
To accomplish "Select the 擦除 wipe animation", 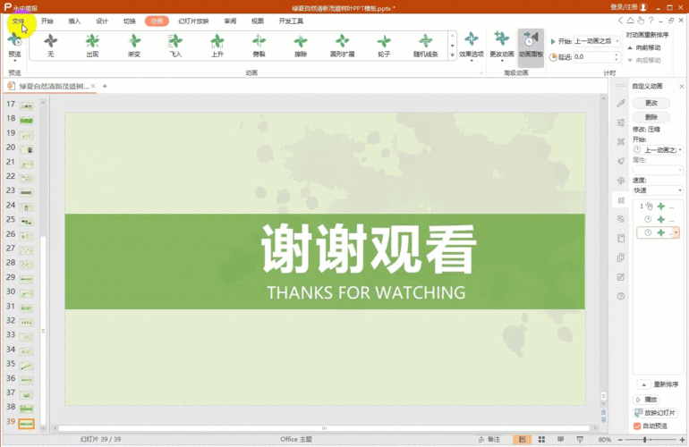I will tap(301, 46).
